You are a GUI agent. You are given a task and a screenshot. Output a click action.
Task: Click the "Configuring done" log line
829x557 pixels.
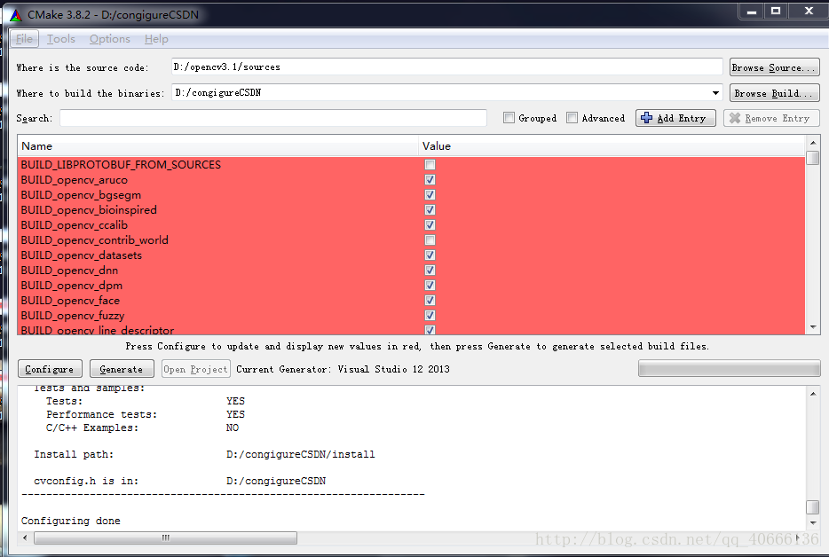[x=71, y=521]
